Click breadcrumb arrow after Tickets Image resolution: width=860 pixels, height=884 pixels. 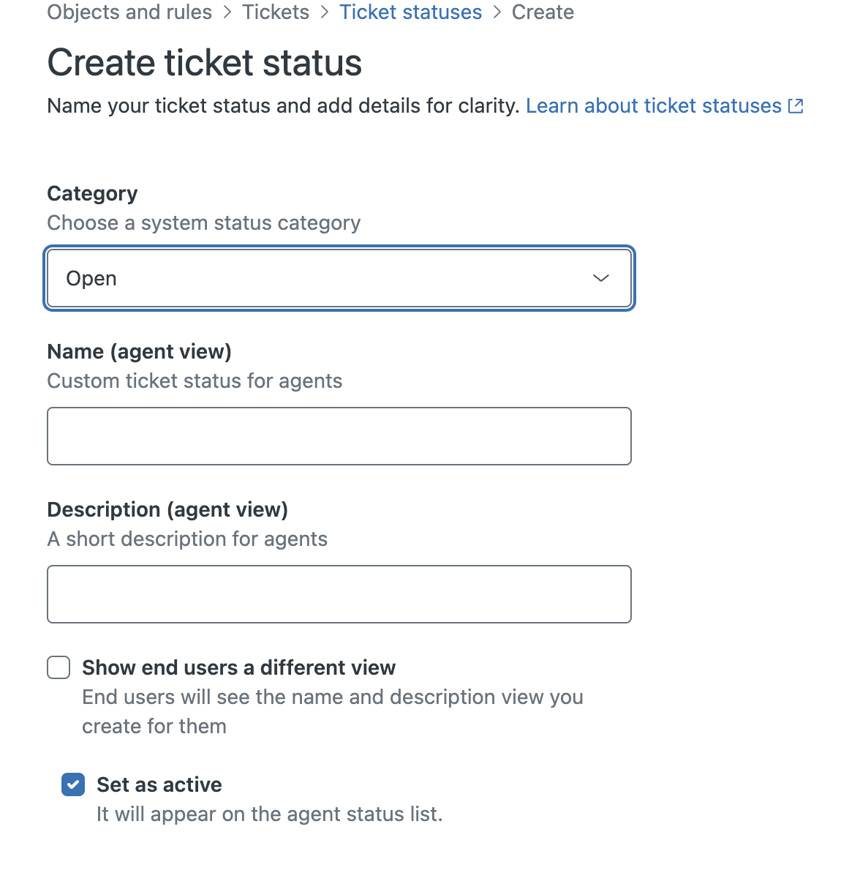point(325,12)
